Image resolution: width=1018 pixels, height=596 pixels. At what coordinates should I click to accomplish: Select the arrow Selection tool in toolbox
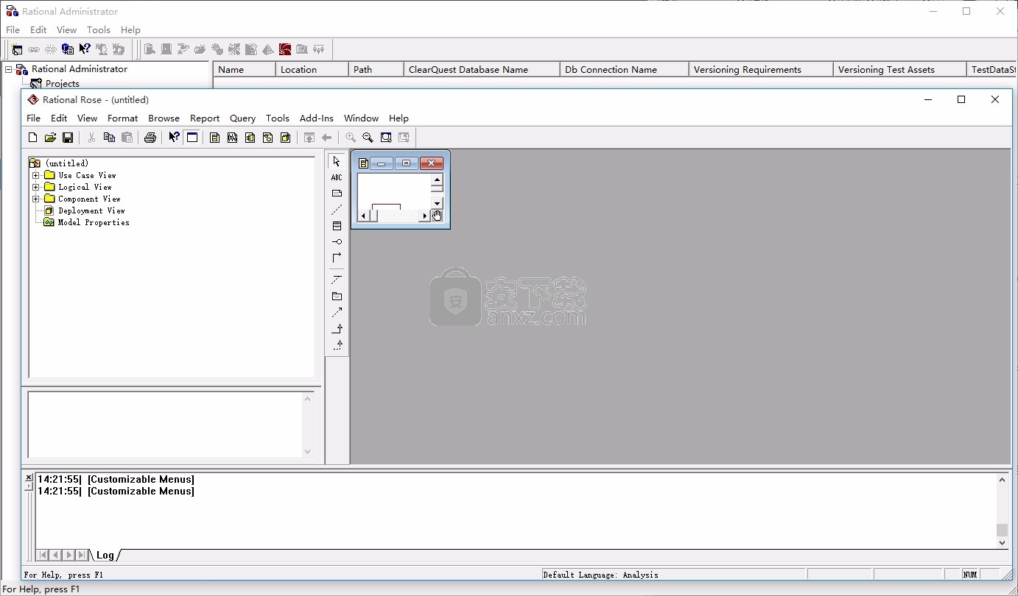[337, 161]
